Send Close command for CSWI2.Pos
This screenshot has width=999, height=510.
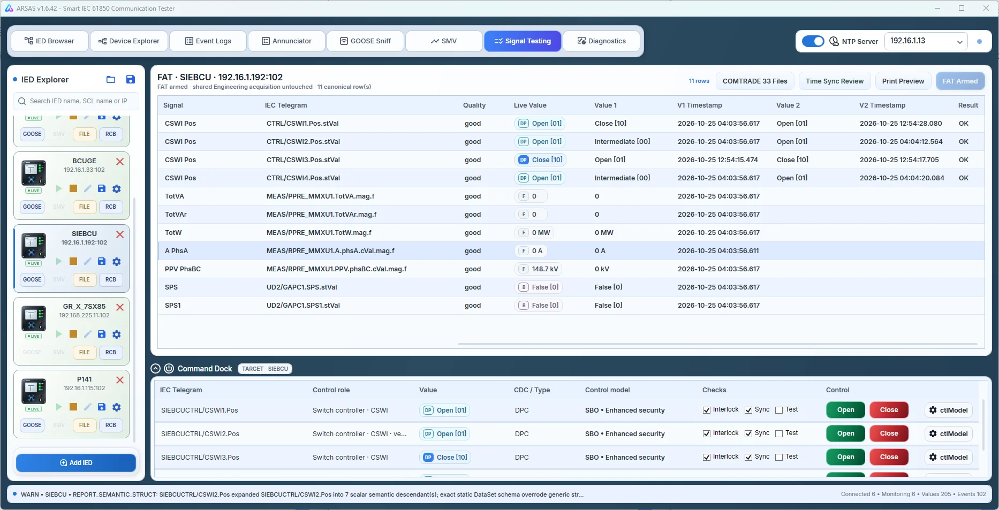[x=889, y=433]
